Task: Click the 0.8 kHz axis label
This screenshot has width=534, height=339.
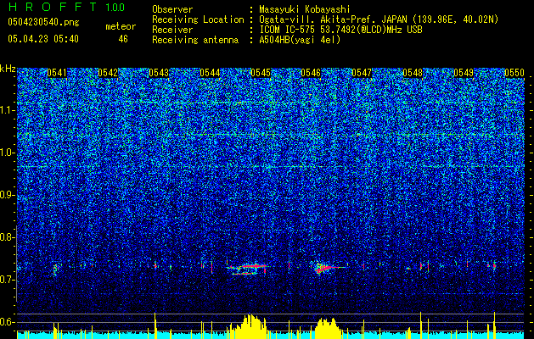Action: pyautogui.click(x=7, y=237)
